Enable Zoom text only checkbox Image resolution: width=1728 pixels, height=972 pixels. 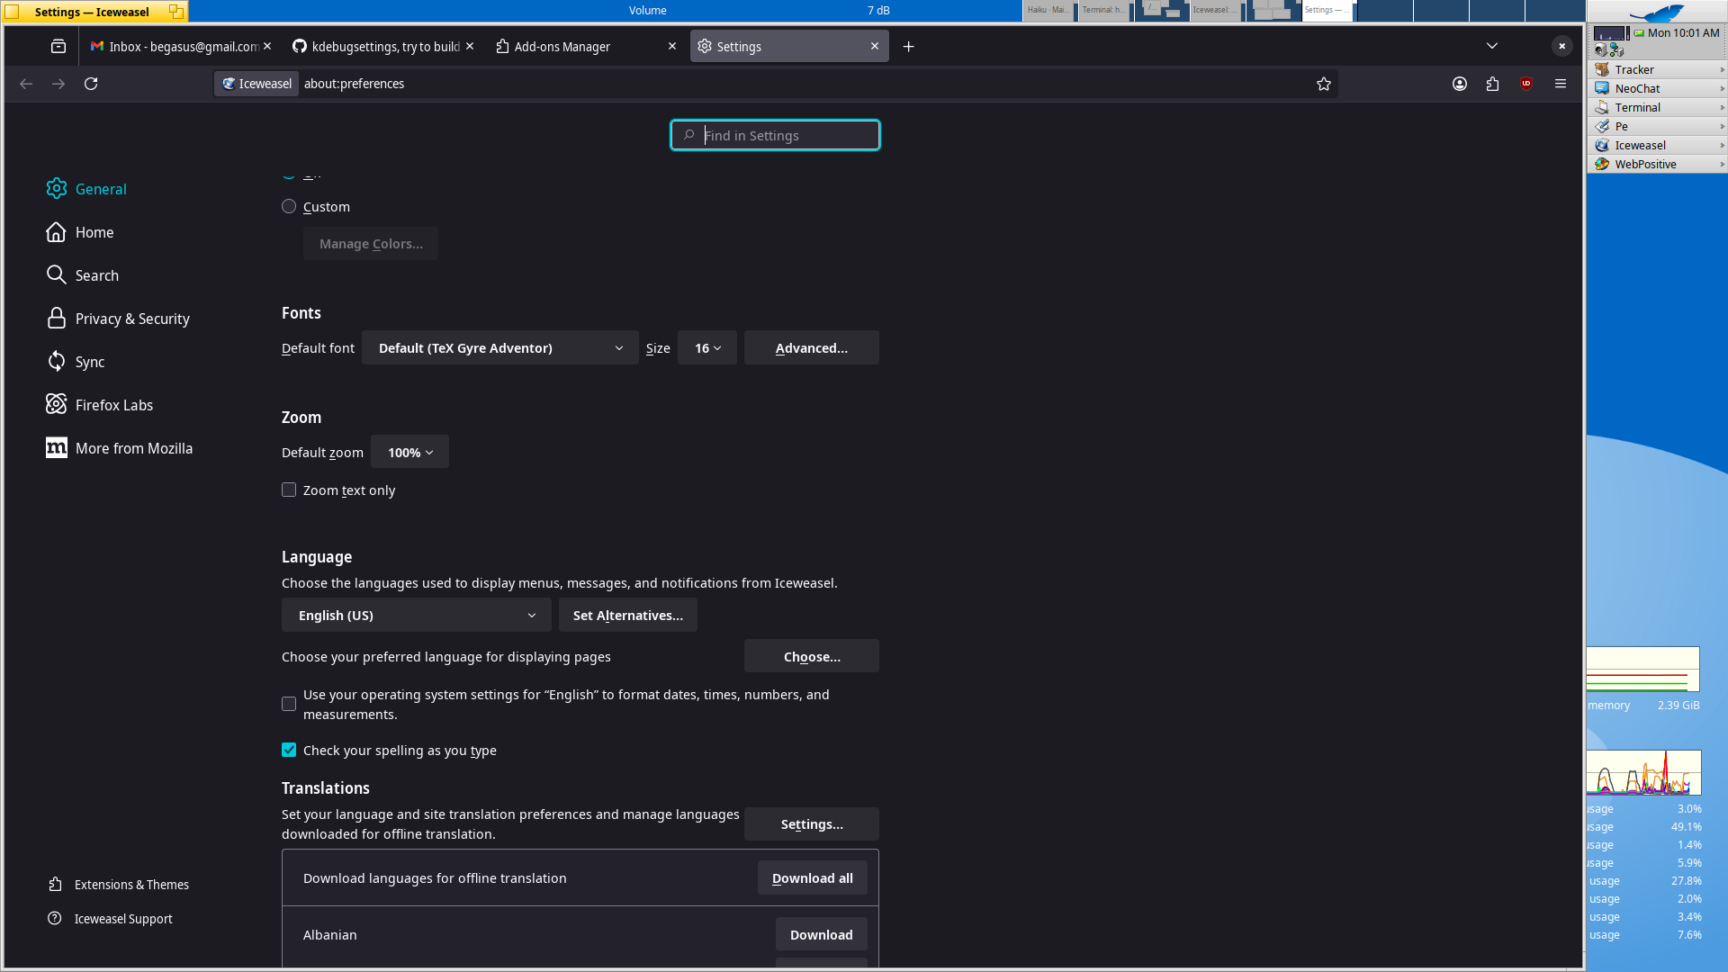tap(289, 490)
